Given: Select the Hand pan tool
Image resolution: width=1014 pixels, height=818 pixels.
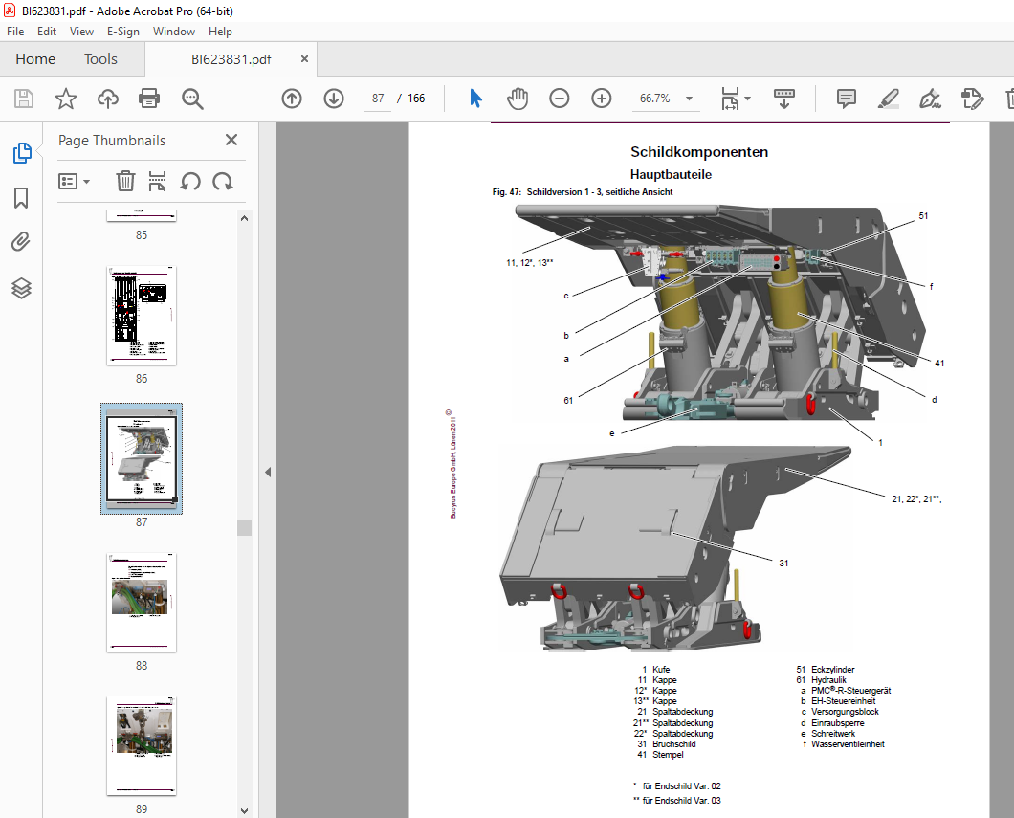Looking at the screenshot, I should [518, 99].
